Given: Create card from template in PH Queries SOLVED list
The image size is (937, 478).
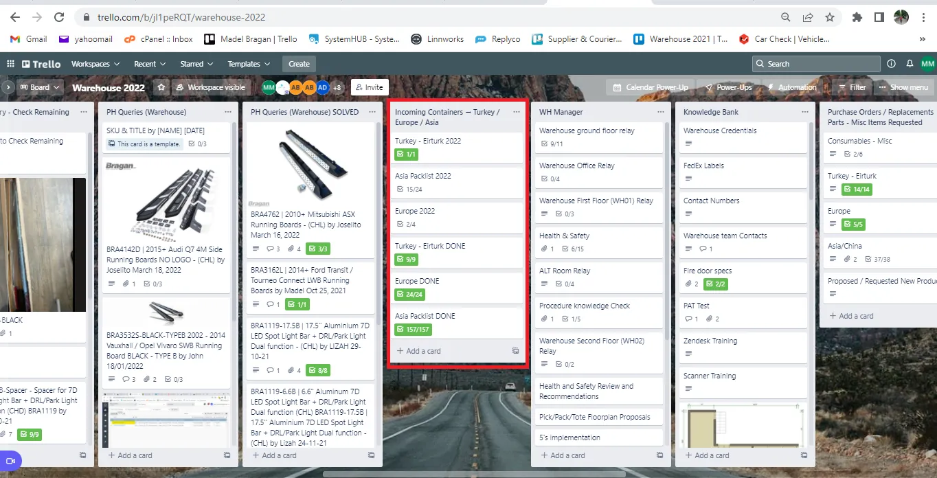Looking at the screenshot, I should (x=371, y=455).
